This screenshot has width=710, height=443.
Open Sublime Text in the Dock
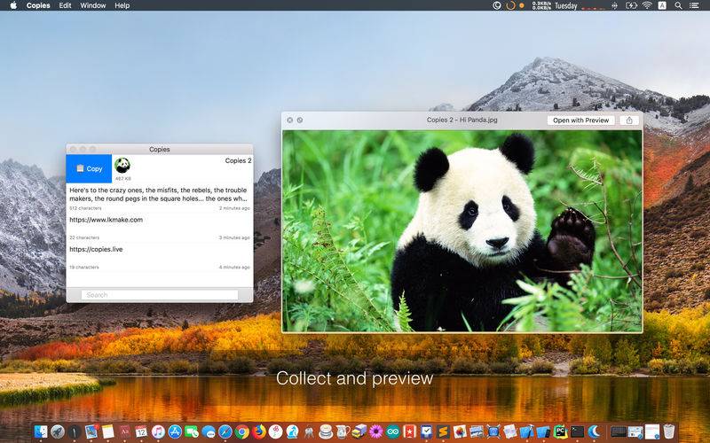point(443,431)
